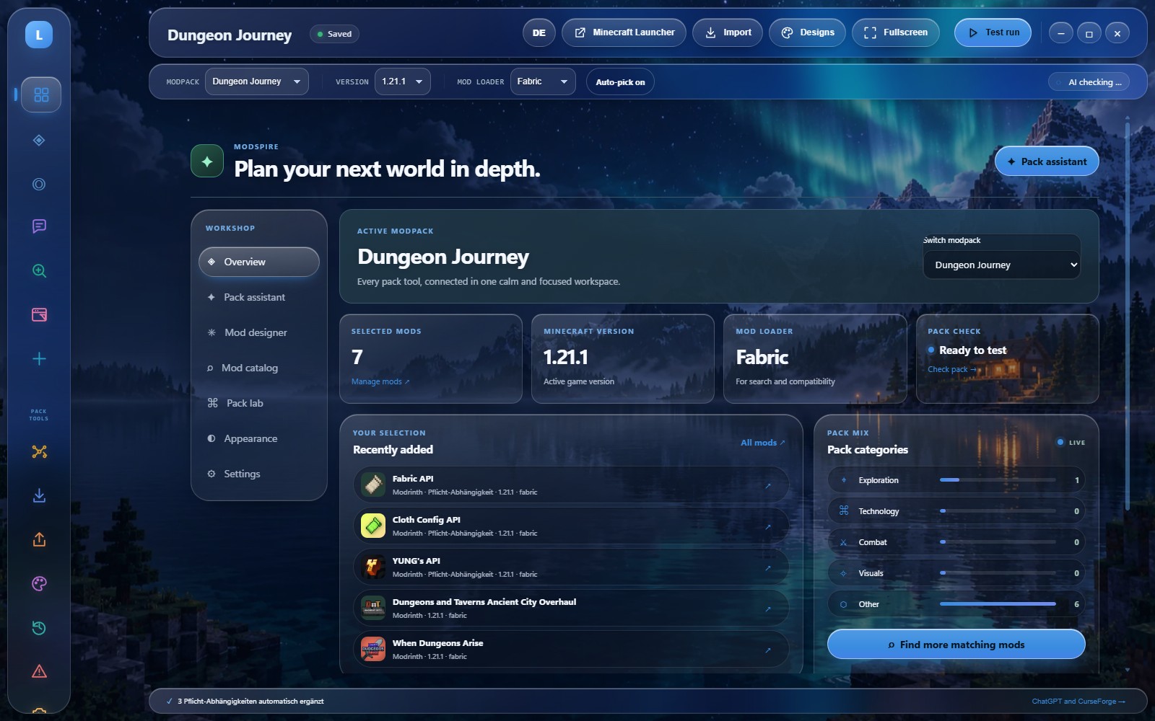Screen dimensions: 1155x721
Task: Click the Other category progress bar
Action: pyautogui.click(x=998, y=603)
